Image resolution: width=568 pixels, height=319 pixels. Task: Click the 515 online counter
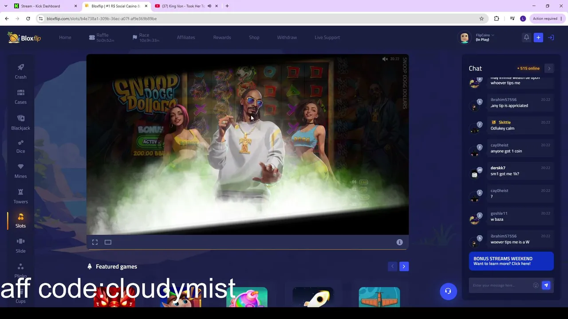pyautogui.click(x=529, y=69)
